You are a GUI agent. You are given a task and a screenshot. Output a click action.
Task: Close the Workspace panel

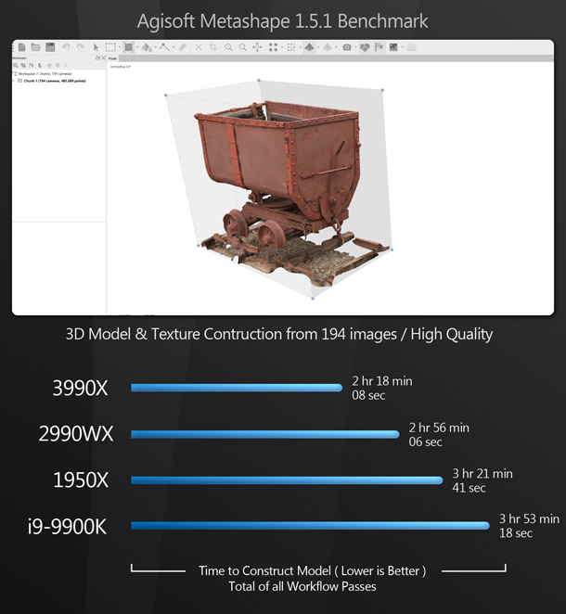coord(103,58)
